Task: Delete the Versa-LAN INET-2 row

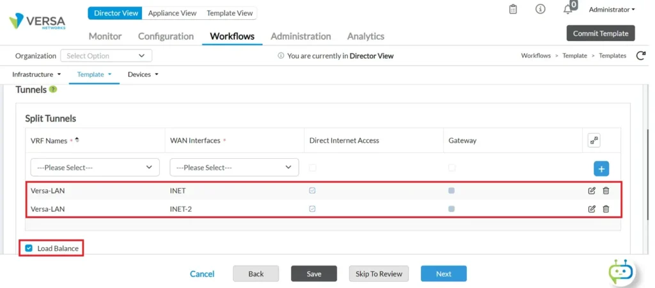Action: coord(606,209)
